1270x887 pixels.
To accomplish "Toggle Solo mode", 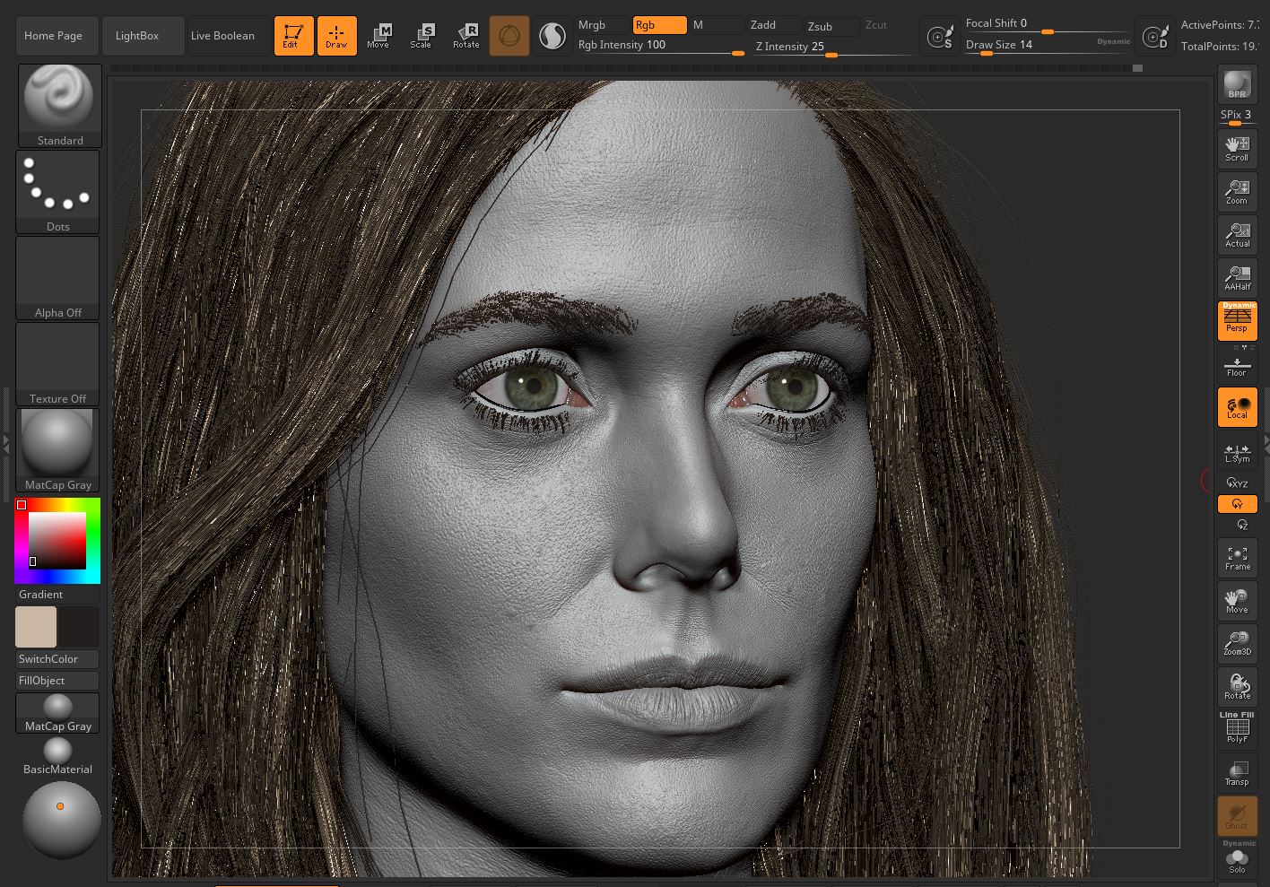I will (1238, 858).
